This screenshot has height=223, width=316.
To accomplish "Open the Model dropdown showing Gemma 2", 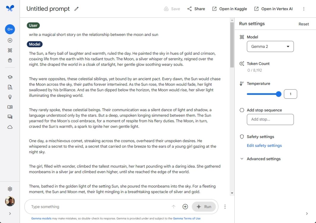I will [270, 46].
